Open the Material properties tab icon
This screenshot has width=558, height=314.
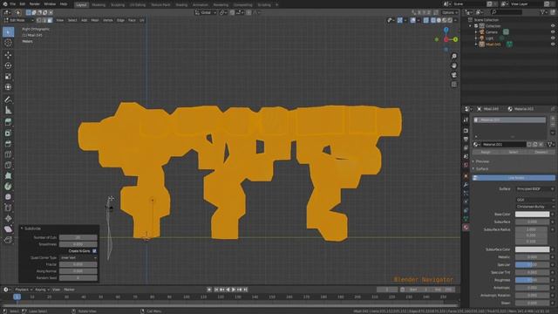tap(466, 227)
